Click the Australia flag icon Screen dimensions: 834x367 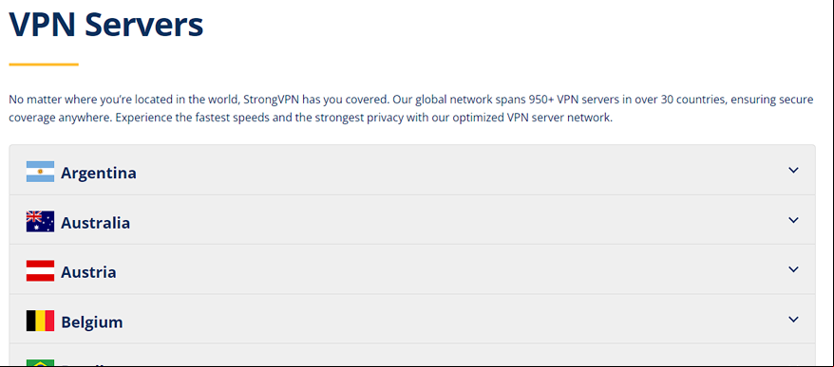tap(40, 222)
